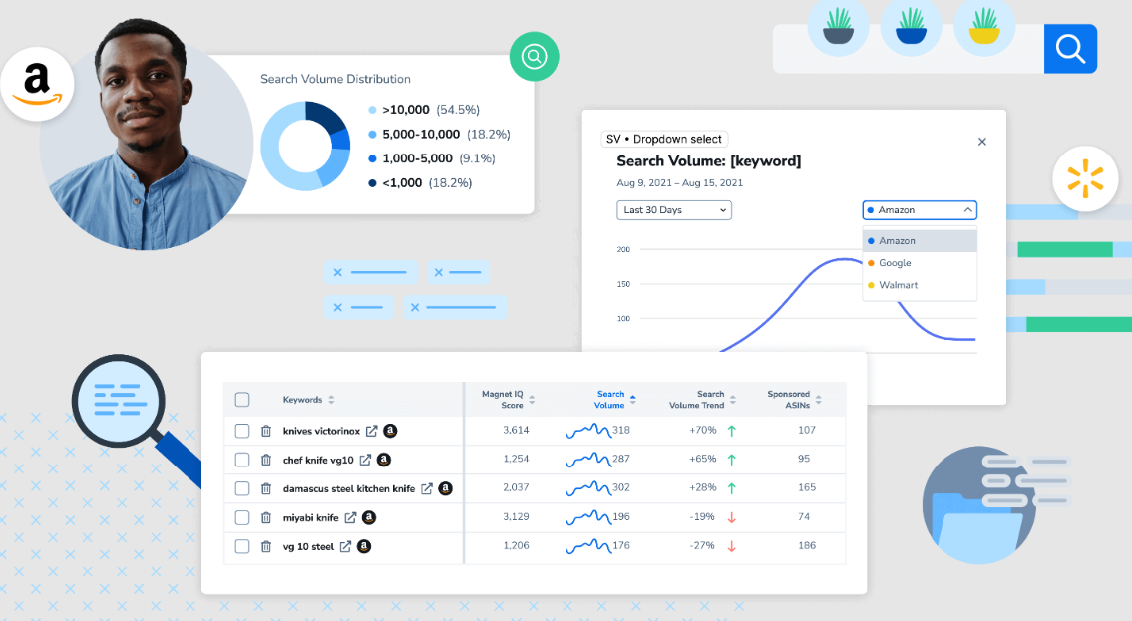
Task: Click the yellow plant pot icon
Action: pos(984,26)
